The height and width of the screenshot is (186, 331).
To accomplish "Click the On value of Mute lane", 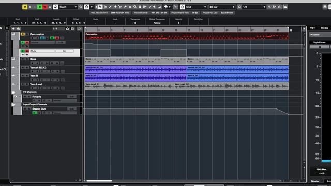I will point(64,51).
